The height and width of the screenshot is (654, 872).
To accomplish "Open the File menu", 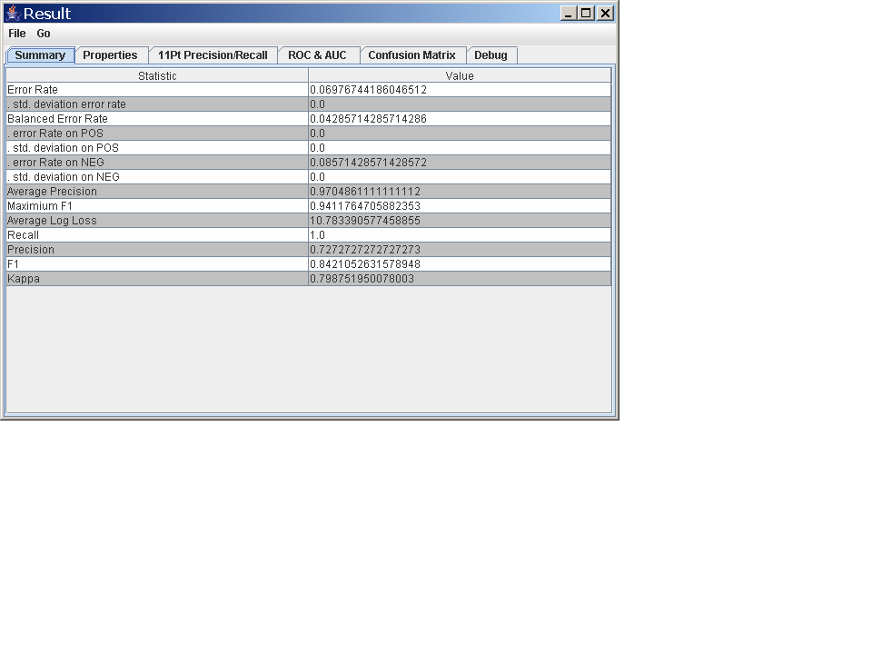I will (x=17, y=34).
